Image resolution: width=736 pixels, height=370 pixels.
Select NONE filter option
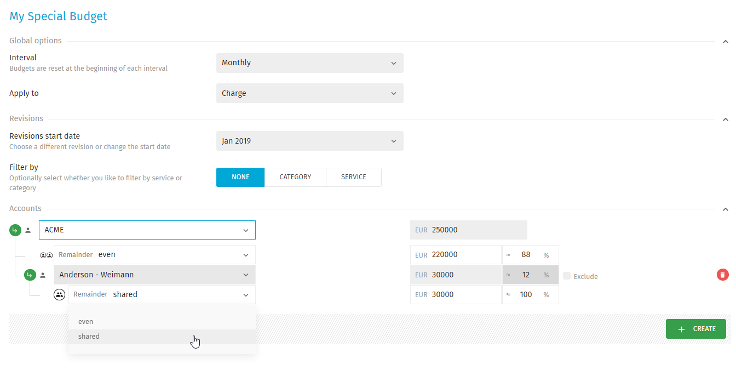tap(240, 177)
